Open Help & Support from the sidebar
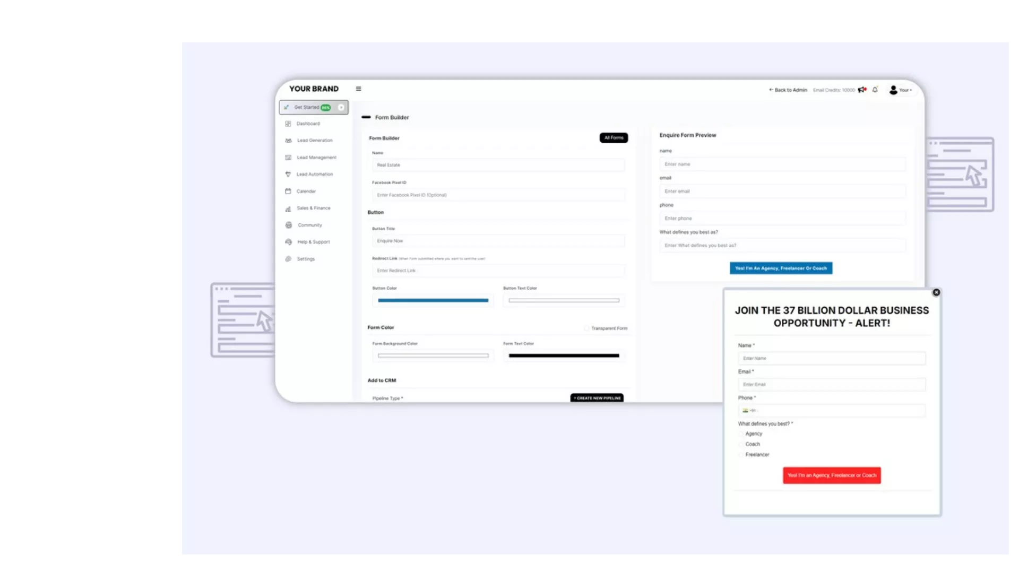This screenshot has height=573, width=1019. click(x=288, y=242)
